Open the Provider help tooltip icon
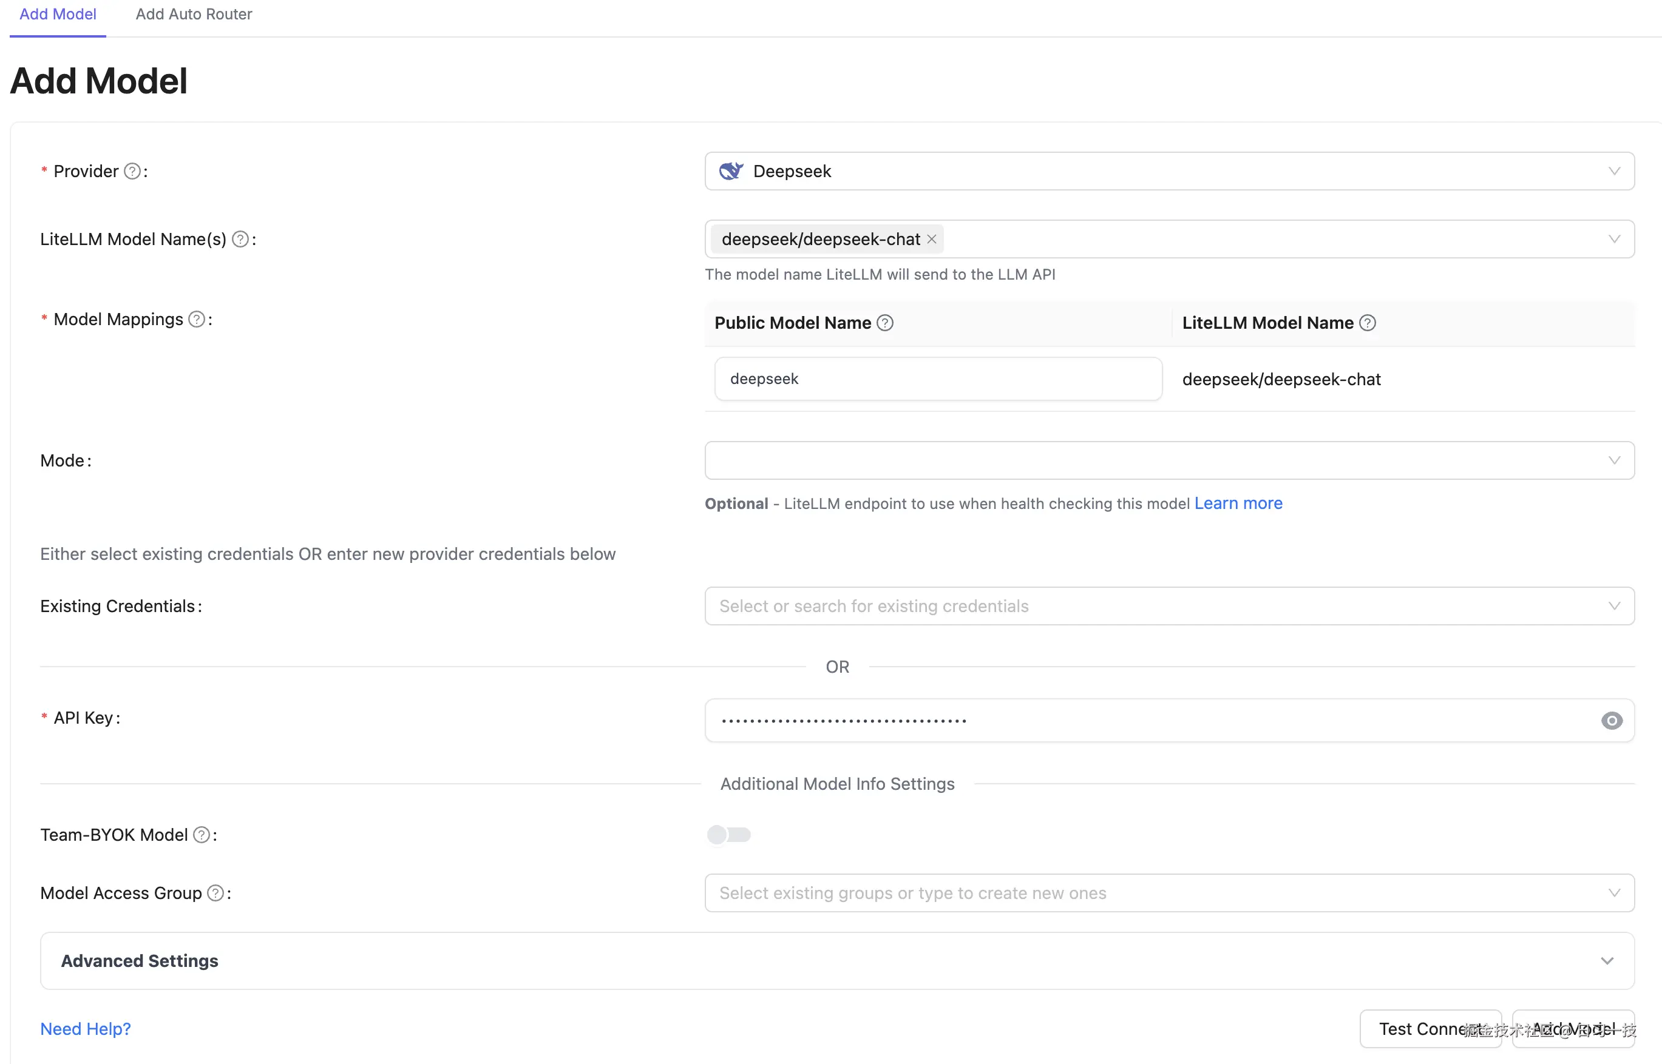 (x=132, y=170)
